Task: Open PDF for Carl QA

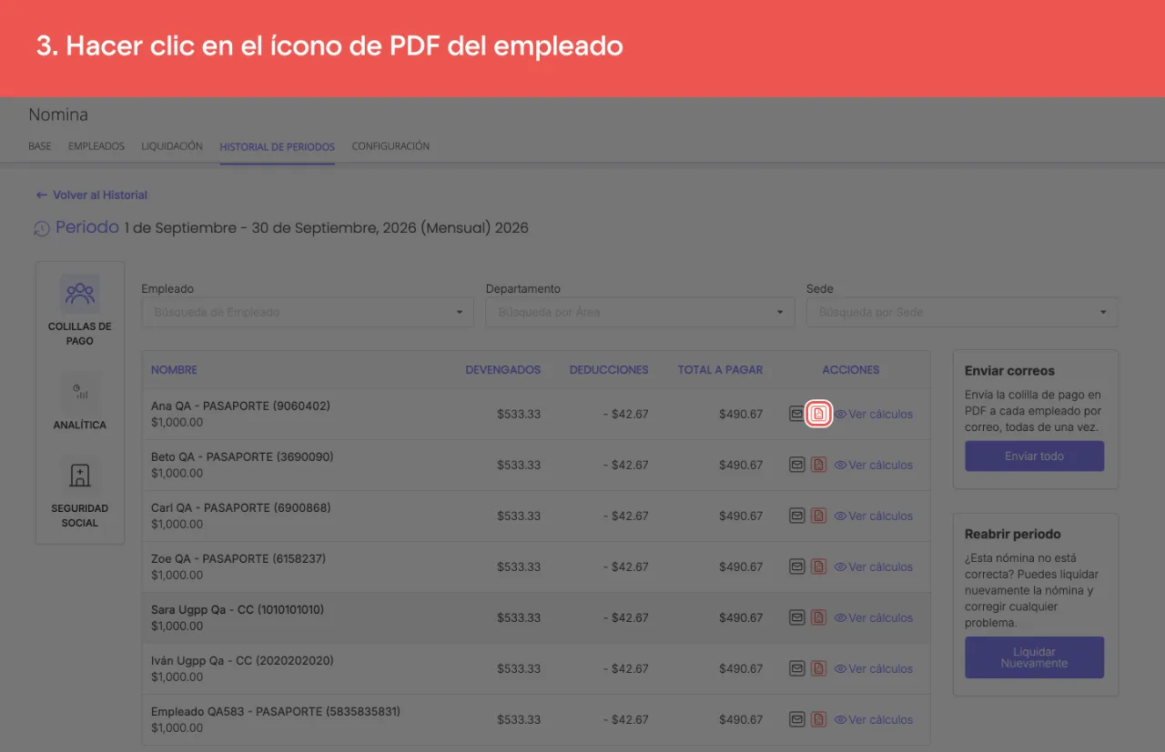Action: (818, 516)
